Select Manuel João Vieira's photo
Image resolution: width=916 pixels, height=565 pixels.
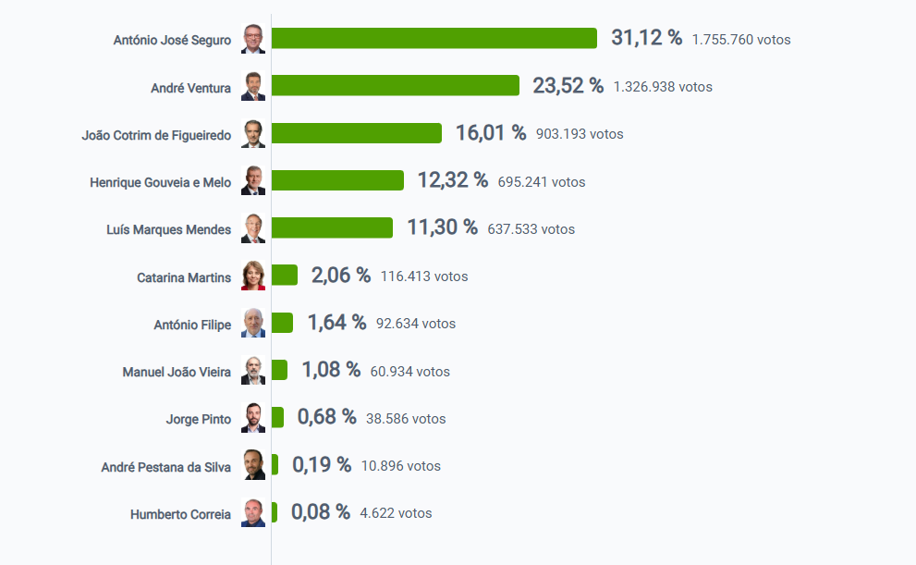tap(252, 371)
